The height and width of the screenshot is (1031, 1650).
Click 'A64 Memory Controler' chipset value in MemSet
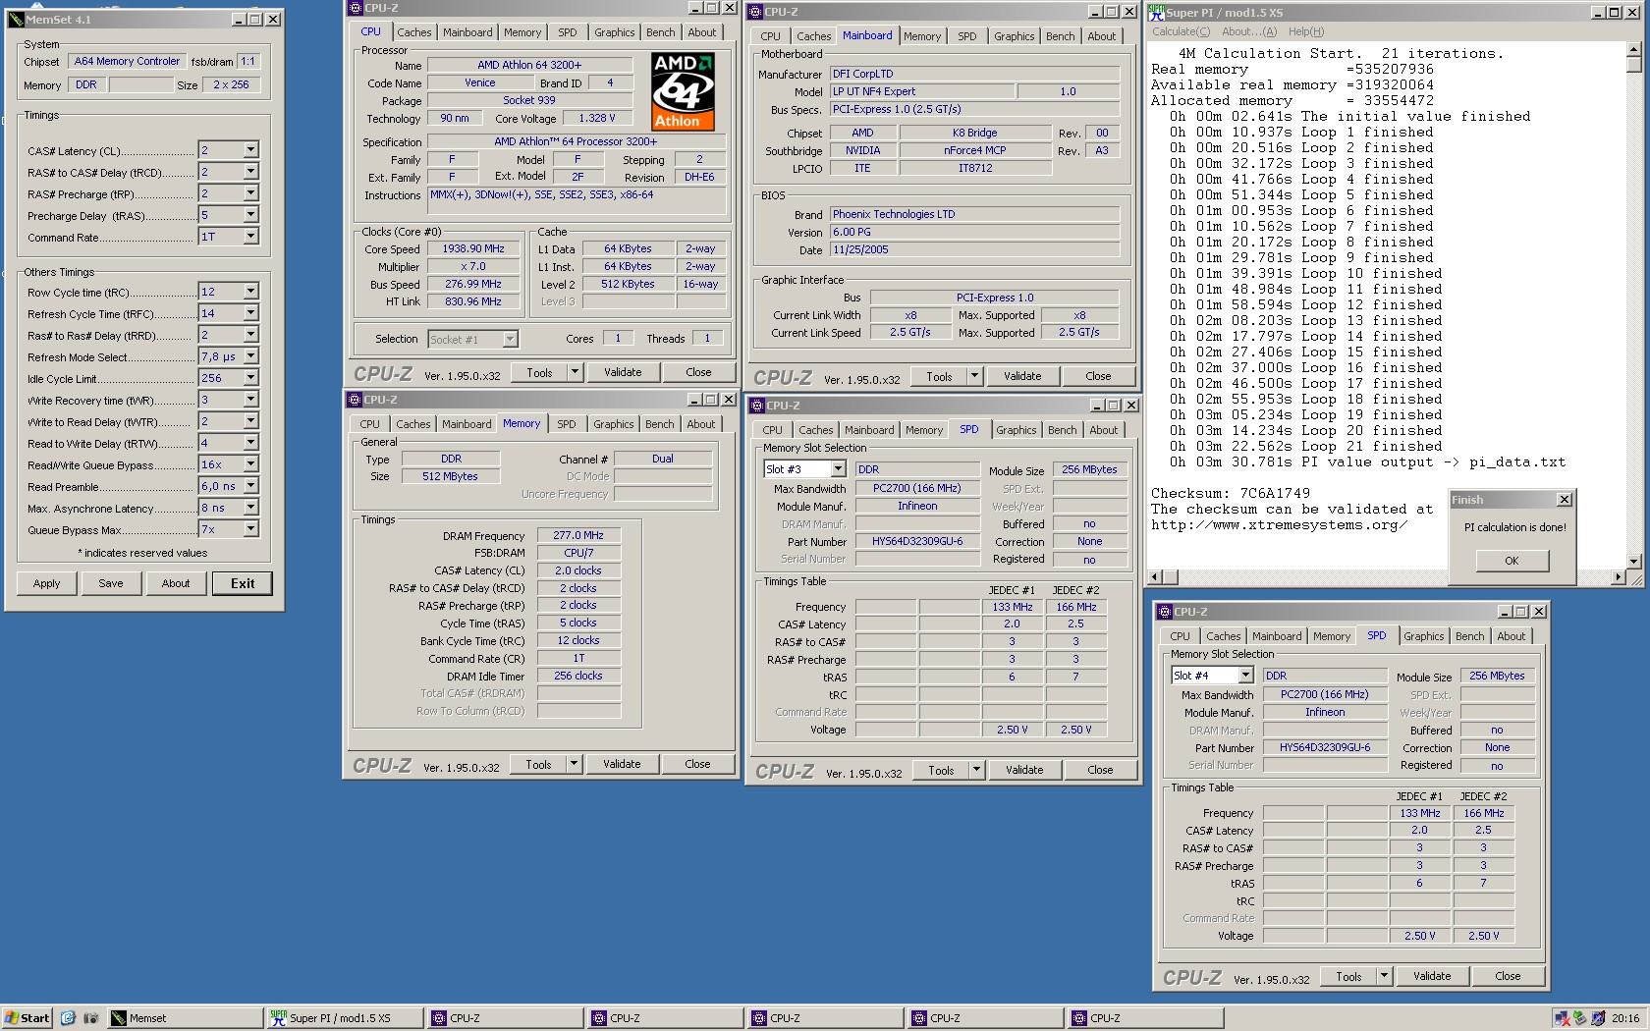pos(127,61)
